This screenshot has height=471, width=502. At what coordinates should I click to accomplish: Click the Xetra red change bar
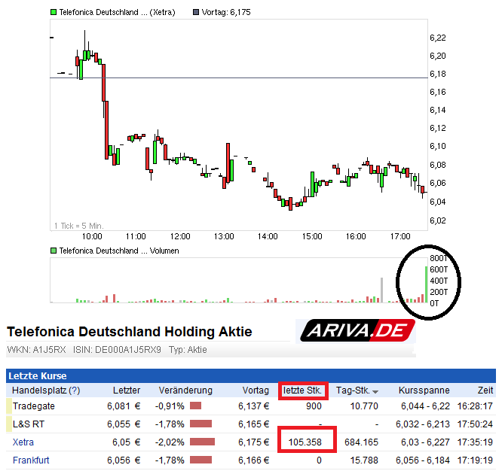pos(202,442)
